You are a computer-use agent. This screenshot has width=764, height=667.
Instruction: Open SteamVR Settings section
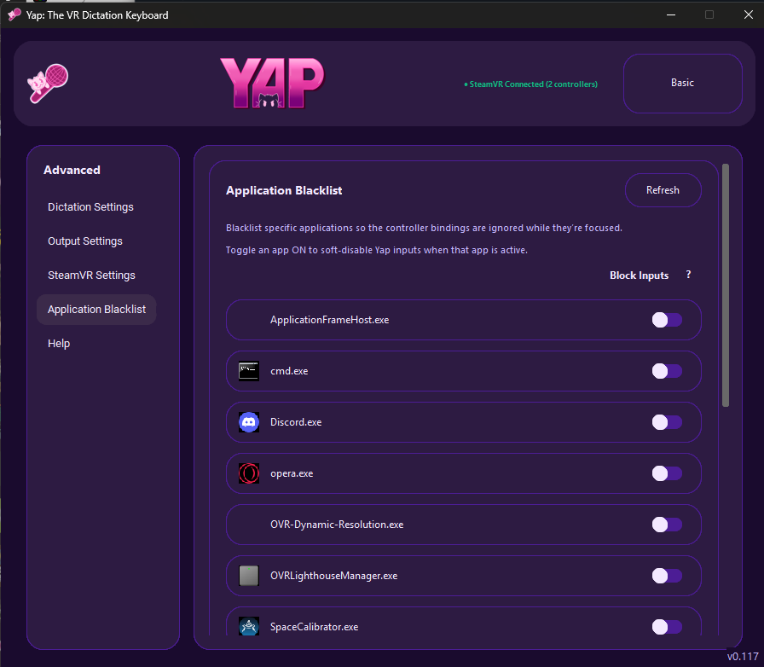[91, 275]
